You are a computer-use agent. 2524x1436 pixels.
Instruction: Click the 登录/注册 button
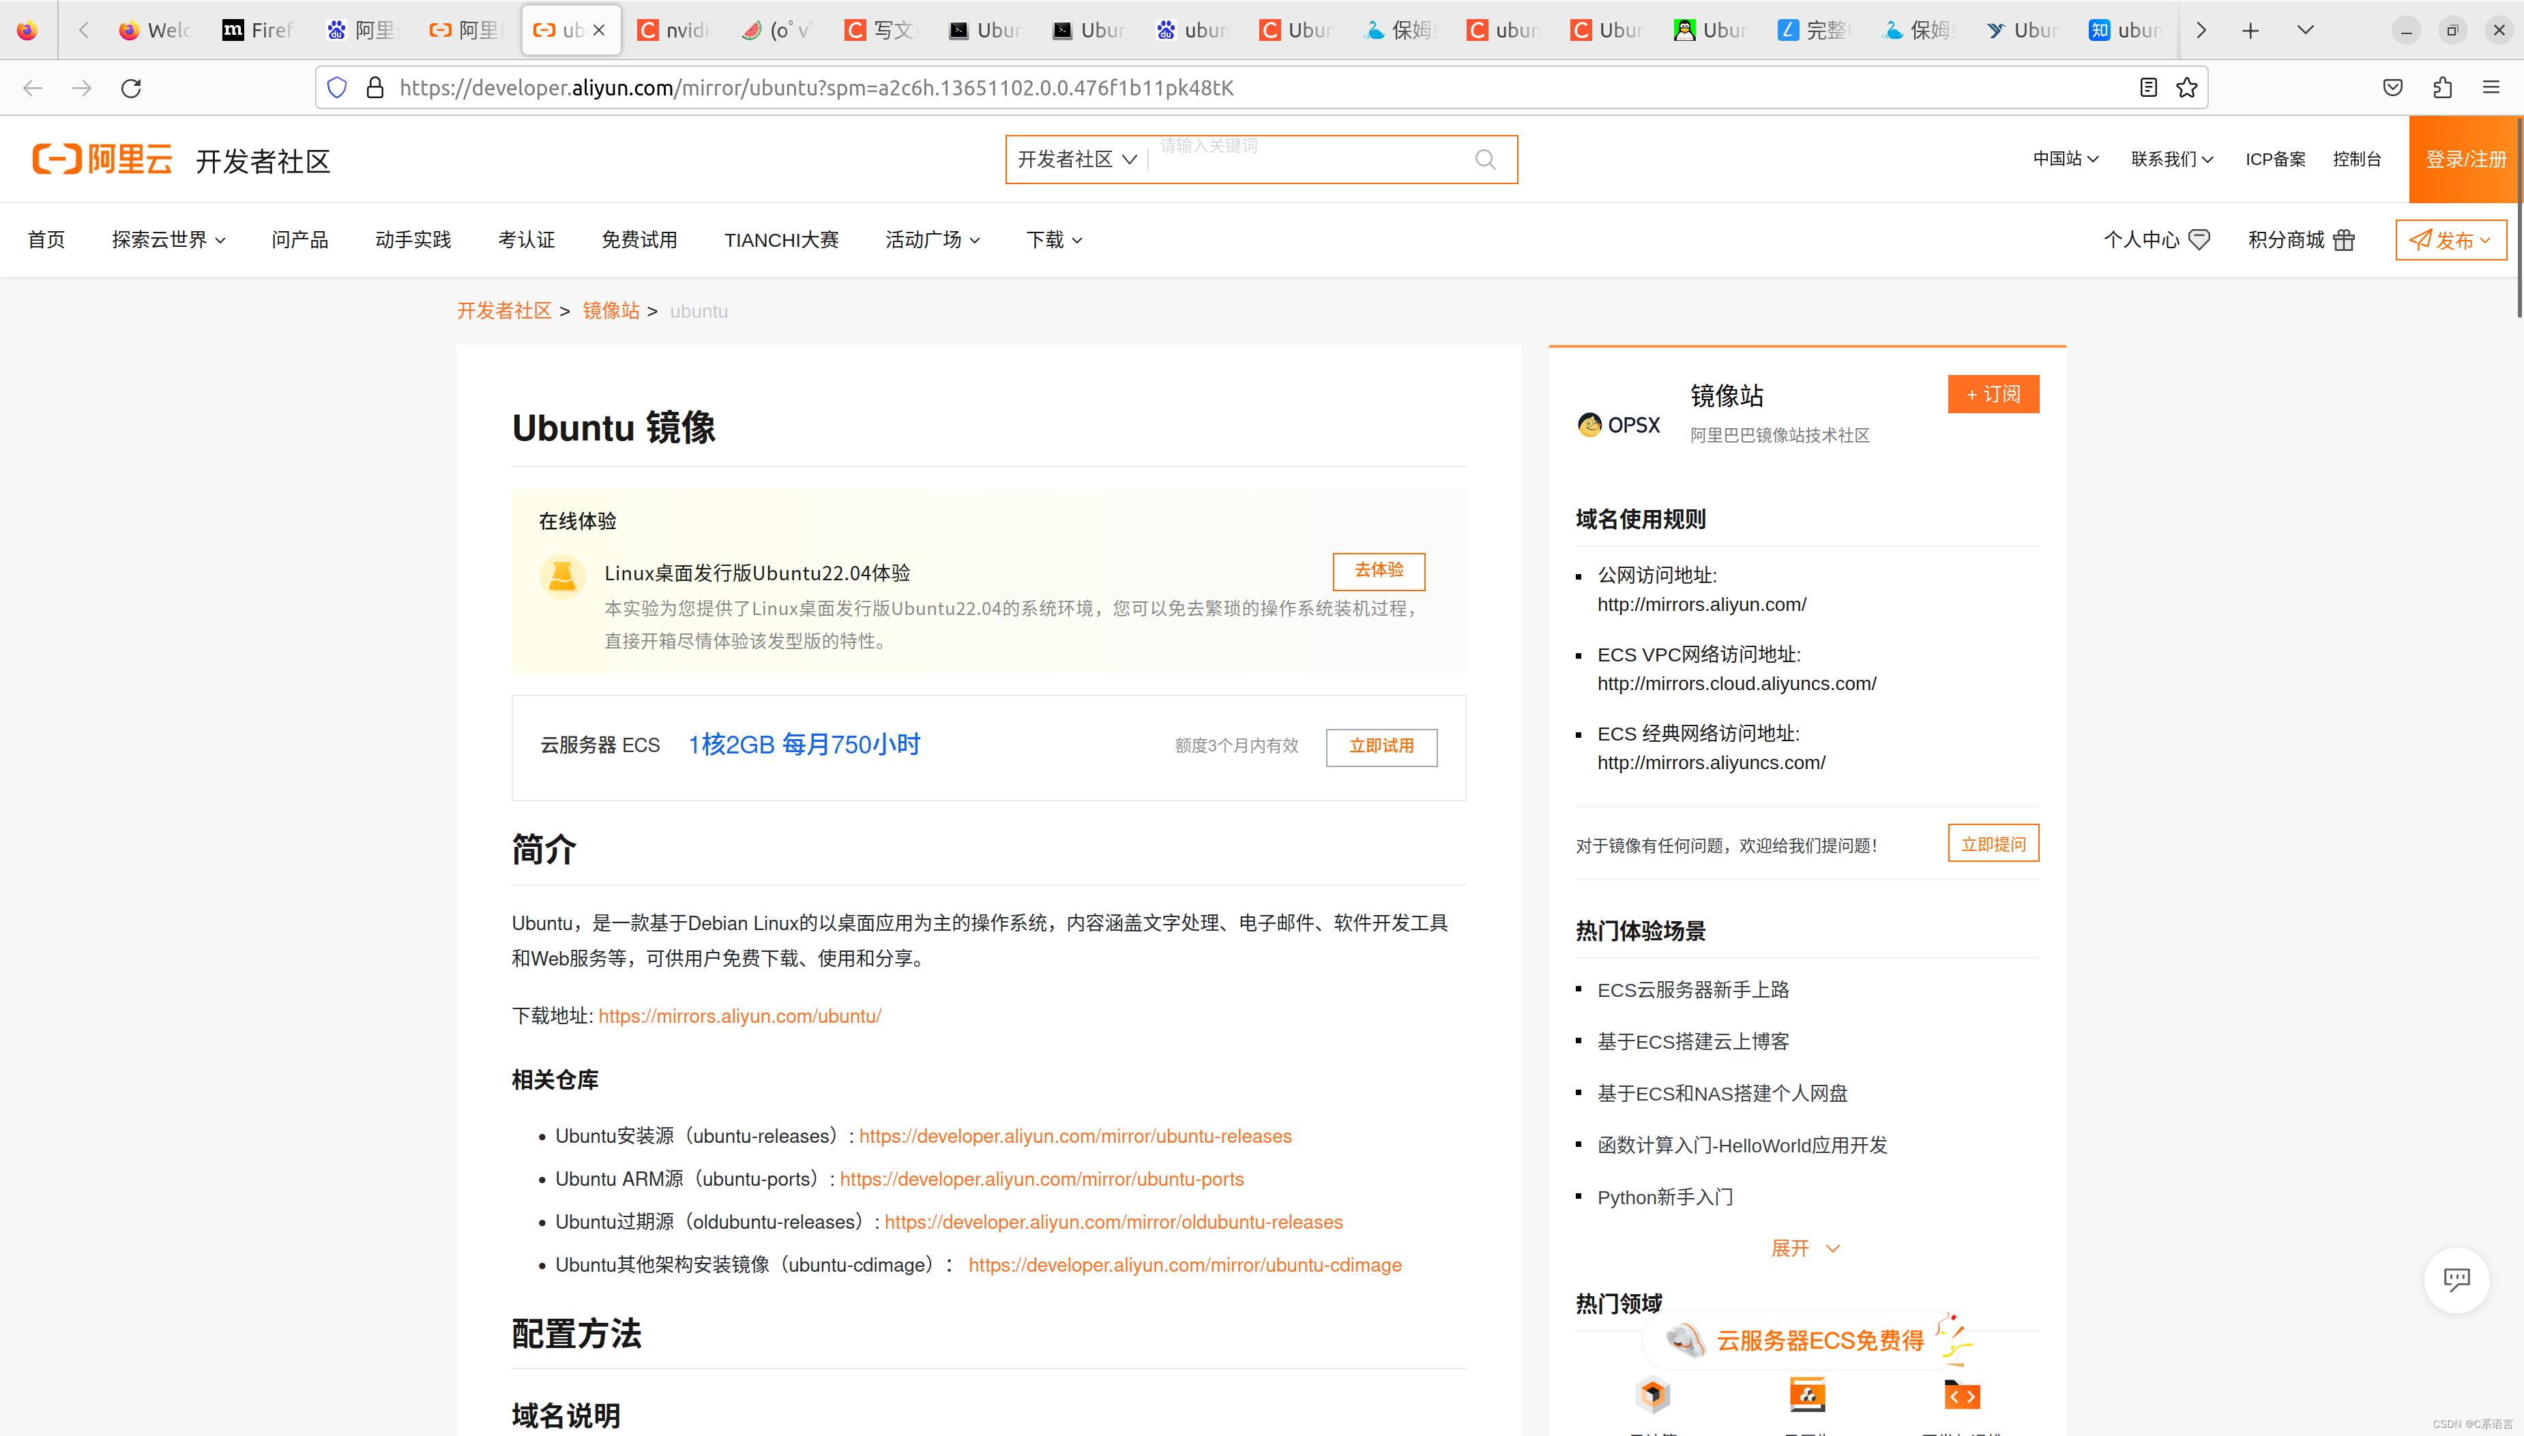(2466, 159)
